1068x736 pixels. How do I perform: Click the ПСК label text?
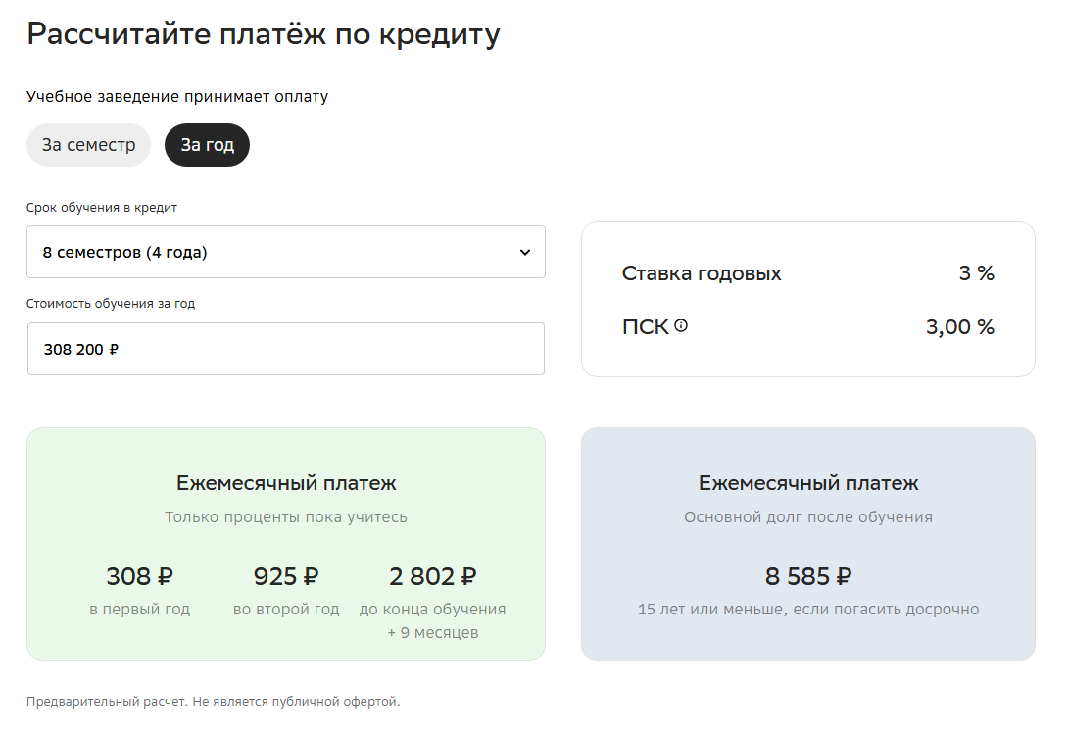(x=645, y=327)
